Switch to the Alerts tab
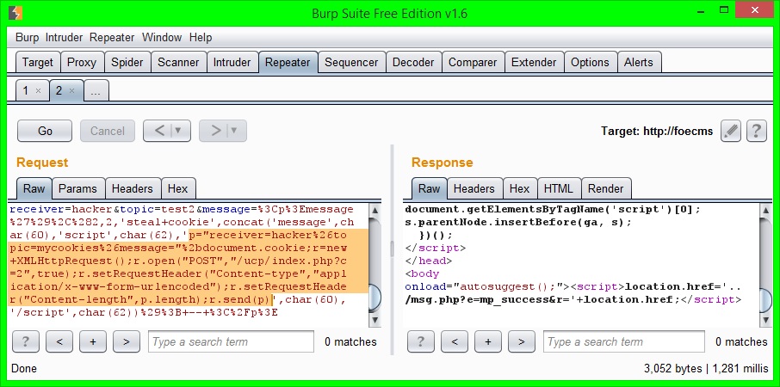 (639, 63)
